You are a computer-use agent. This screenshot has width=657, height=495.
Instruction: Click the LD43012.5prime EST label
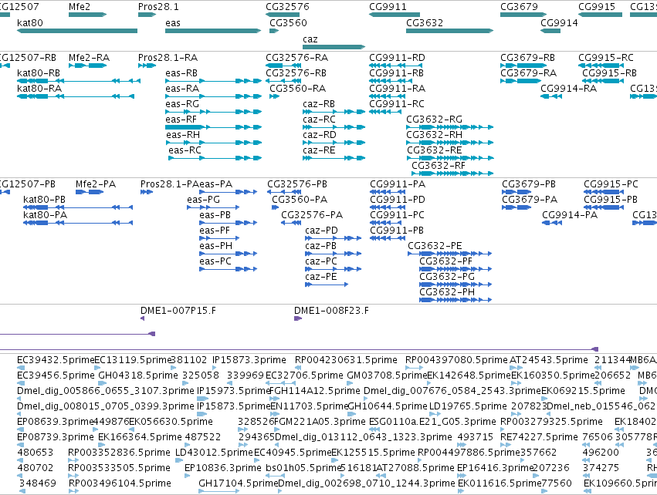pyautogui.click(x=214, y=453)
